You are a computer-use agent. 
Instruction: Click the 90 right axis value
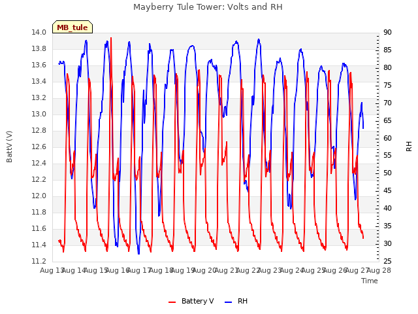pyautogui.click(x=387, y=32)
